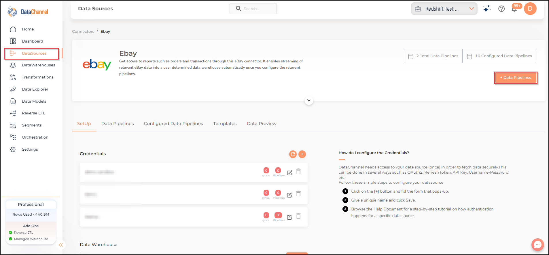Open the chat support bubble
Viewport: 549px width, 255px height.
click(538, 245)
